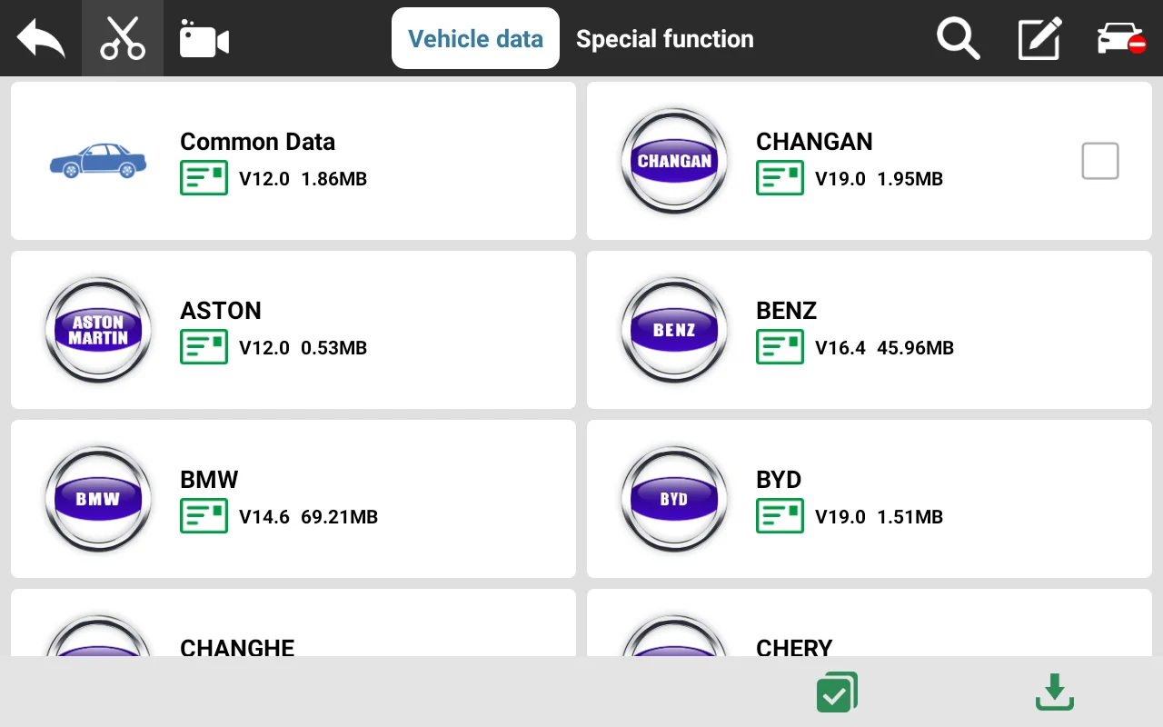1163x727 pixels.
Task: Select the scissors screenshot tool
Action: 123,38
